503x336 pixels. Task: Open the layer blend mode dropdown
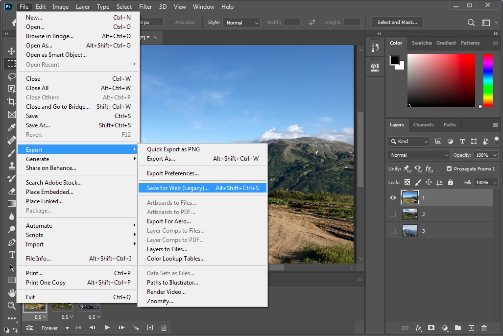tap(418, 155)
